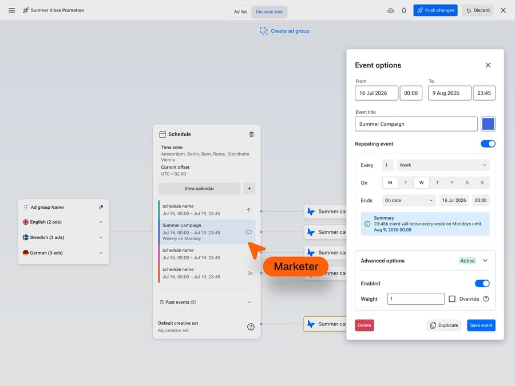Click the help icon near Default creative set

pyautogui.click(x=250, y=327)
